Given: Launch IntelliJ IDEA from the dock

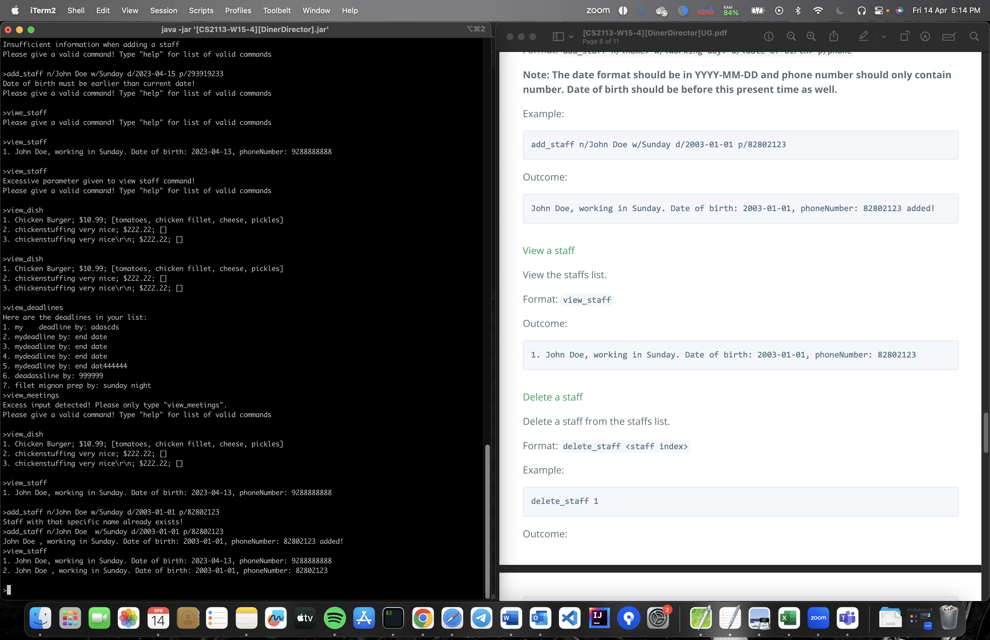Looking at the screenshot, I should (599, 618).
